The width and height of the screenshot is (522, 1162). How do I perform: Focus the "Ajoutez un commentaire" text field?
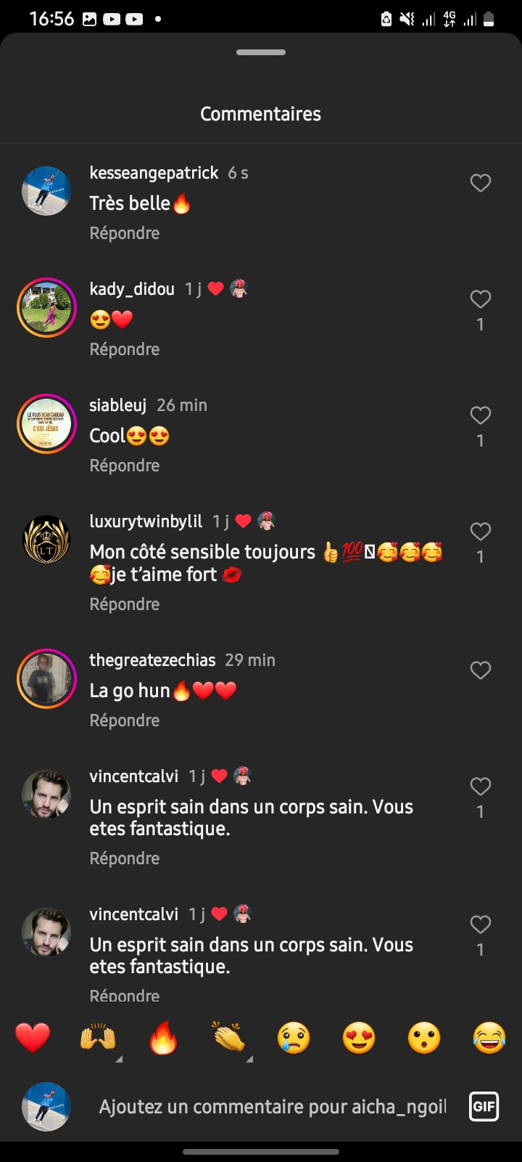[272, 1107]
